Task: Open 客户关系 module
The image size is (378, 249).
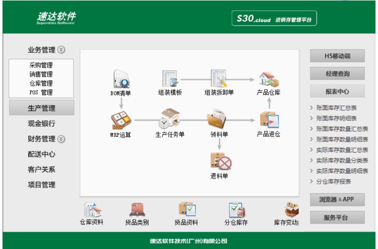Action: [x=42, y=169]
